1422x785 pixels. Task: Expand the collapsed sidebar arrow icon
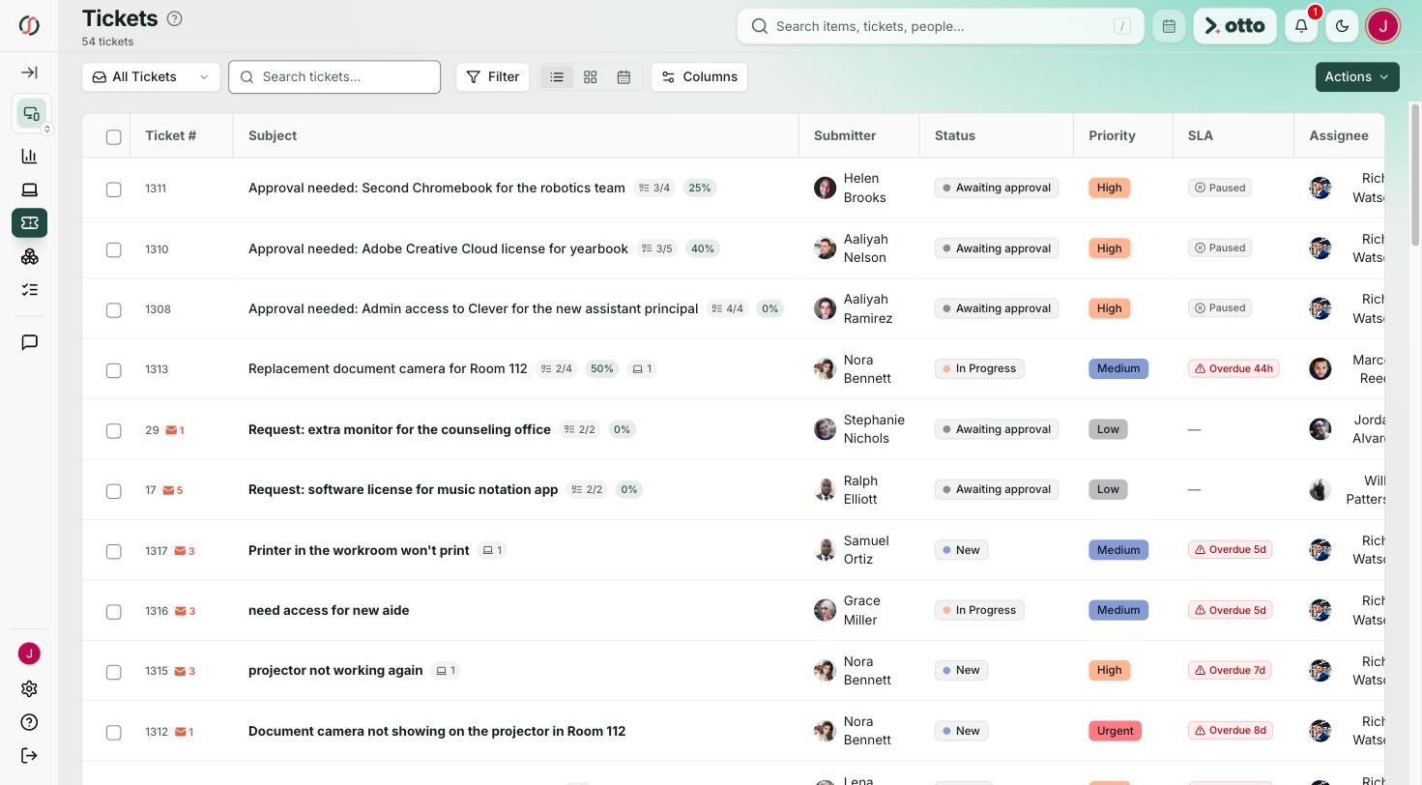click(x=29, y=73)
